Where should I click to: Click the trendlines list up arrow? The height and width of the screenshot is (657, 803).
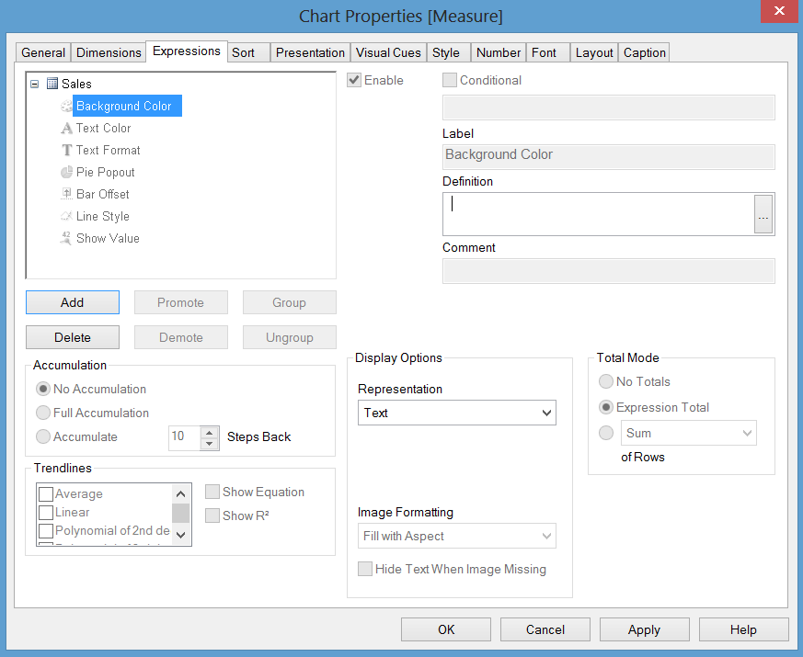click(180, 493)
